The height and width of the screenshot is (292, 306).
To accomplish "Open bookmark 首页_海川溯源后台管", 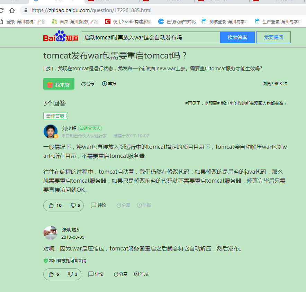I will click(75, 22).
